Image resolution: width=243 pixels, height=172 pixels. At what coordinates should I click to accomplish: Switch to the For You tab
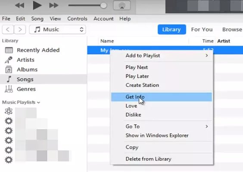202,29
